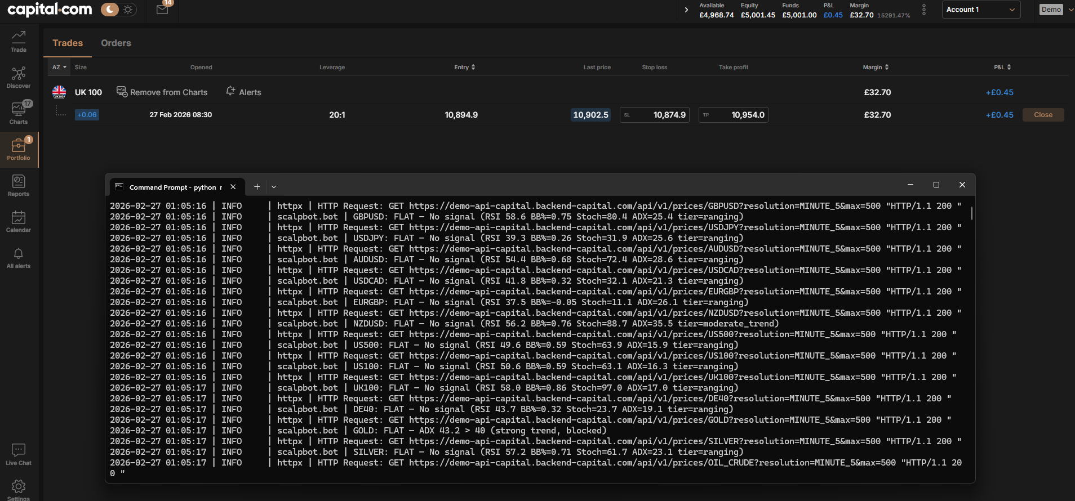Click the terminal vertical scrollbar
The image size is (1075, 501).
pyautogui.click(x=972, y=213)
